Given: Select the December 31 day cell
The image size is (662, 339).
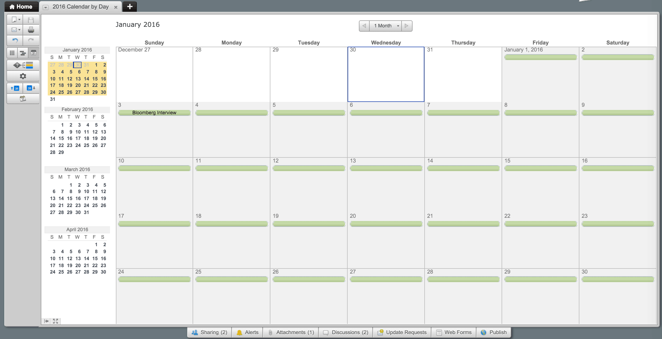Looking at the screenshot, I should point(463,74).
